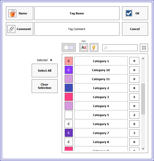Screen dimensions: 154x161
Task: Click the paperclip Comment icon
Action: [11, 29]
